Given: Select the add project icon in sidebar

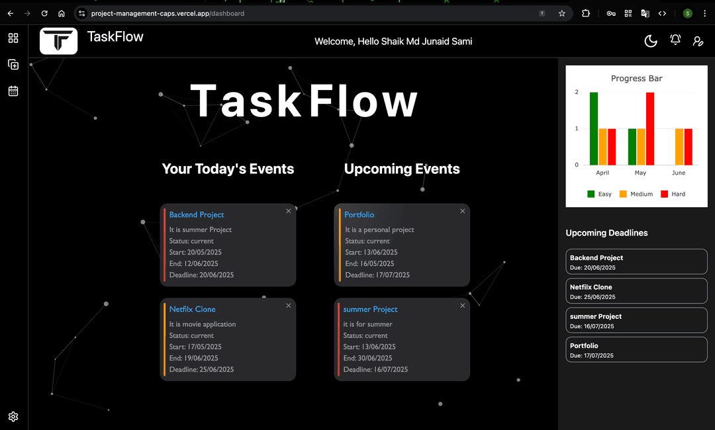Looking at the screenshot, I should [13, 64].
